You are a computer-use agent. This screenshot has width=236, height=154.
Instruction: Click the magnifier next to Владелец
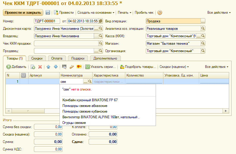coord(101,36)
